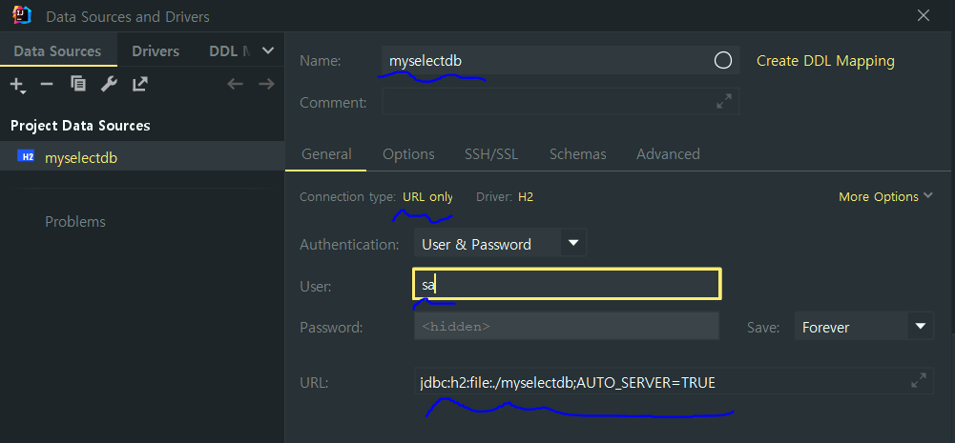
Task: Remove the selected data source with minus icon
Action: tap(47, 84)
